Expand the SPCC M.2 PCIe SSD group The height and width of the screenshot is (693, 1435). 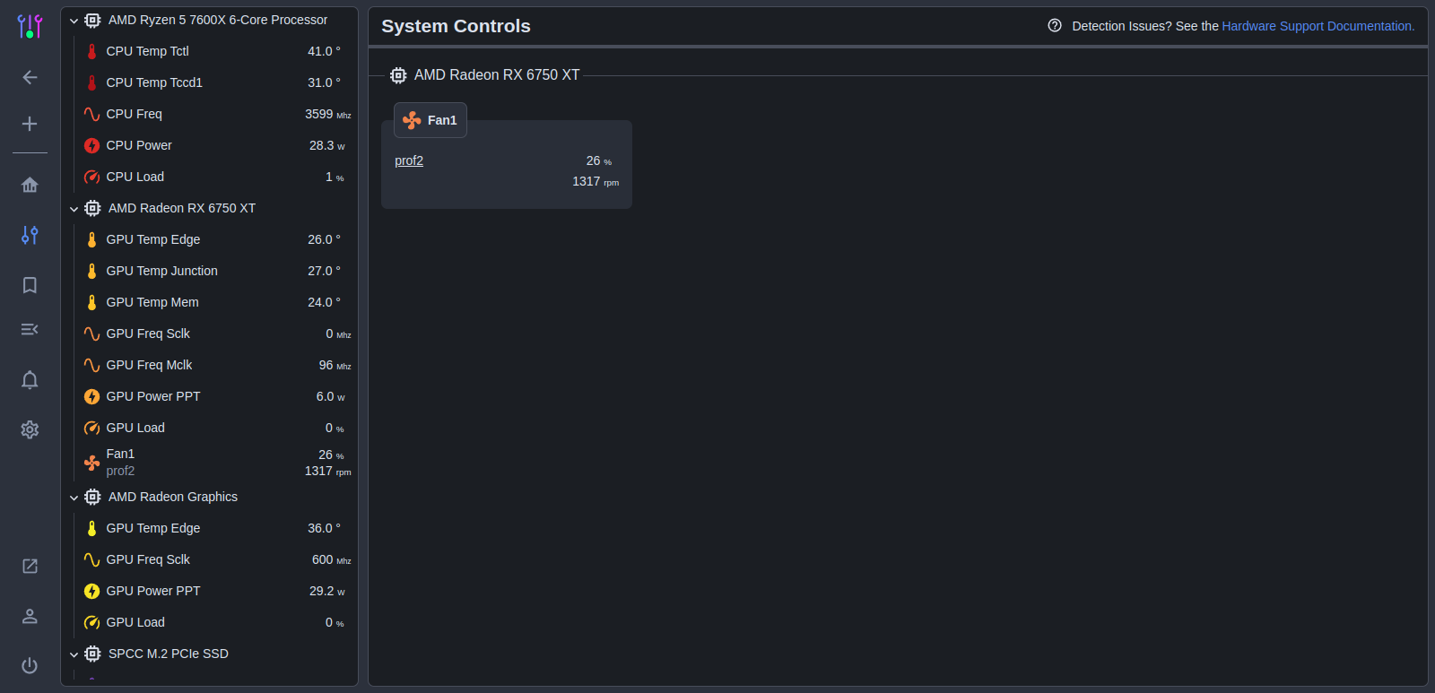74,654
